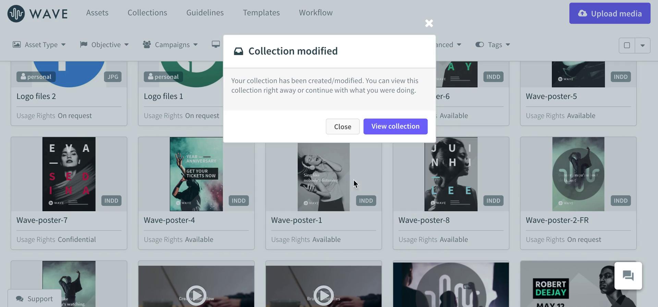Click 'Available' rights under Wave-poster-4
The width and height of the screenshot is (658, 307).
point(199,240)
